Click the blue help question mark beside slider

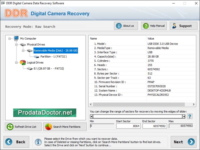(190, 116)
